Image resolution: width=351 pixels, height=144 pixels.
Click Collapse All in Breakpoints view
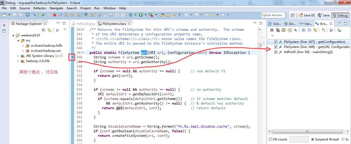click(x=310, y=30)
